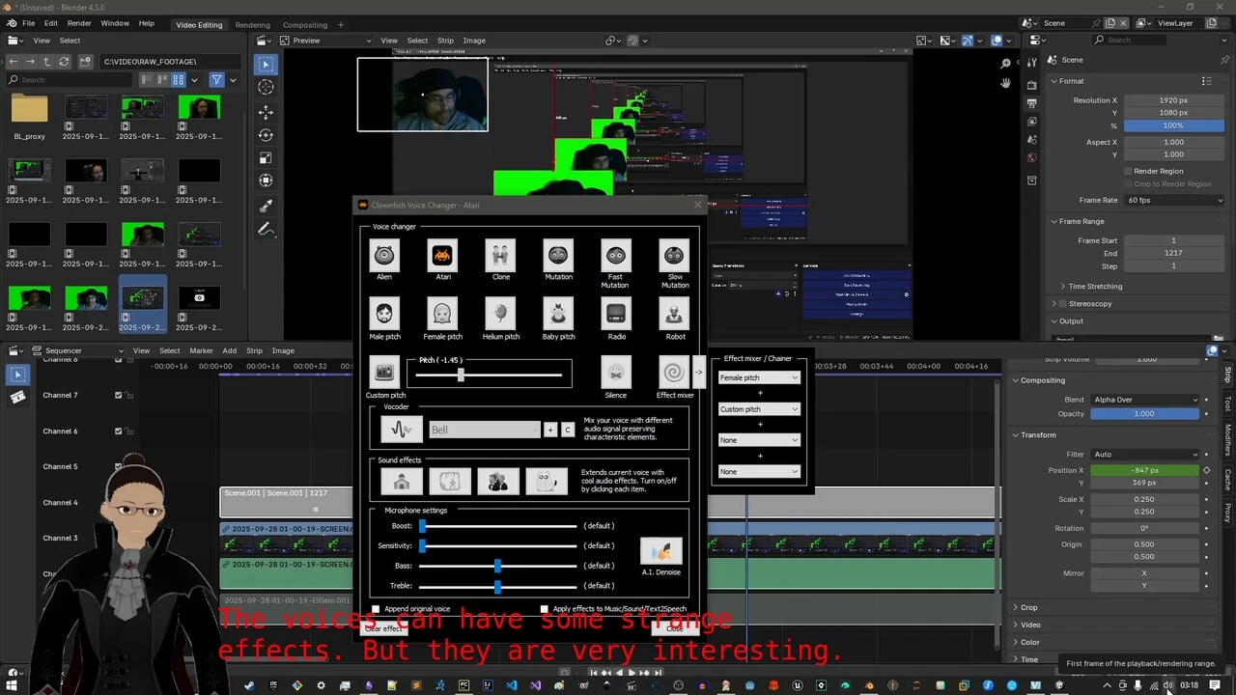Open the Render menu in the menu bar
1236x695 pixels.
[x=79, y=23]
